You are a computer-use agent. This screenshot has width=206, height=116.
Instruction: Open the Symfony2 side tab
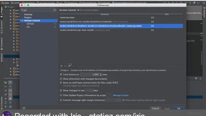(2, 59)
